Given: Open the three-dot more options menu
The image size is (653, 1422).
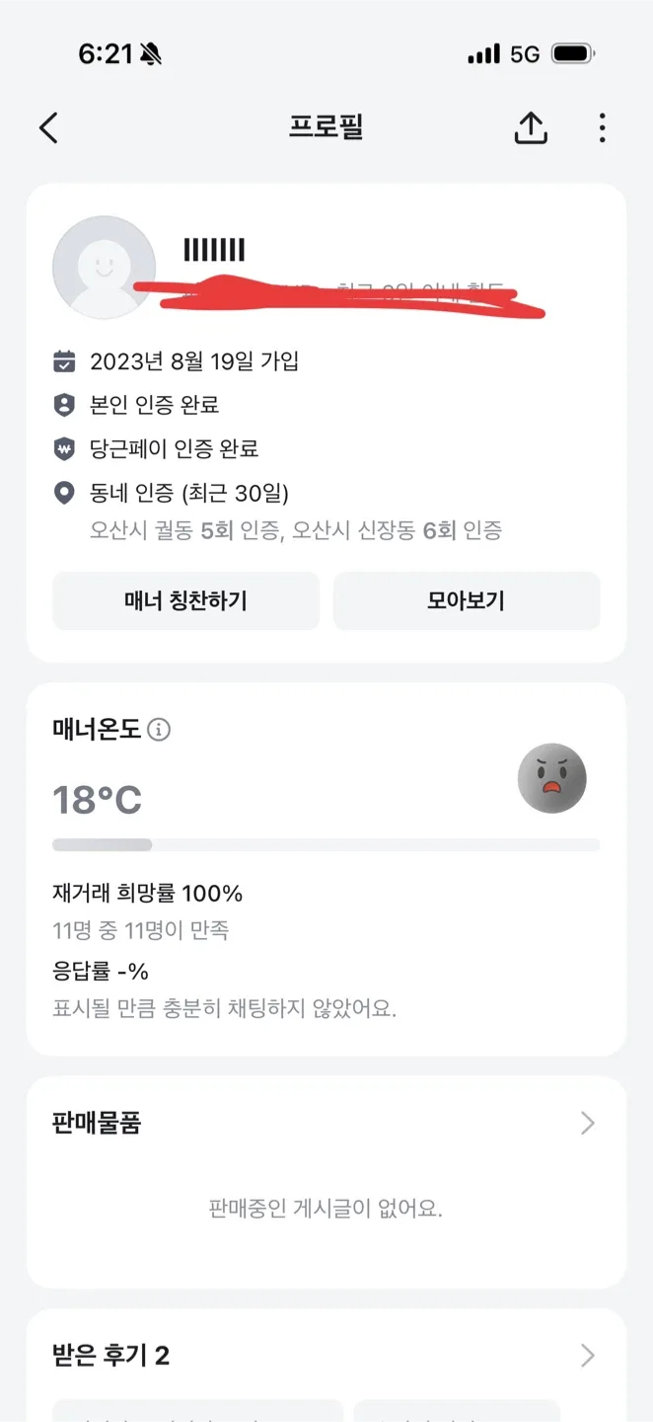Looking at the screenshot, I should (602, 127).
